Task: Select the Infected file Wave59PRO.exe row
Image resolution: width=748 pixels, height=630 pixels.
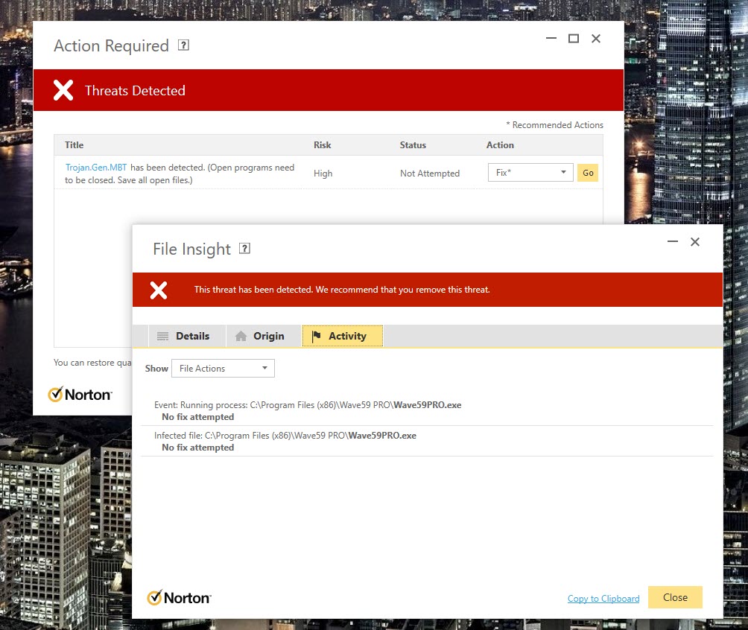Action: pos(427,441)
